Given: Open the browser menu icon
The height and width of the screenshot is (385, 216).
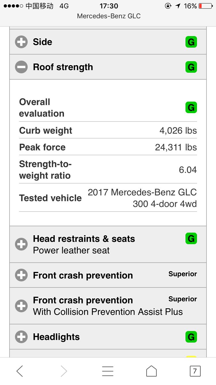Looking at the screenshot, I should (x=108, y=371).
